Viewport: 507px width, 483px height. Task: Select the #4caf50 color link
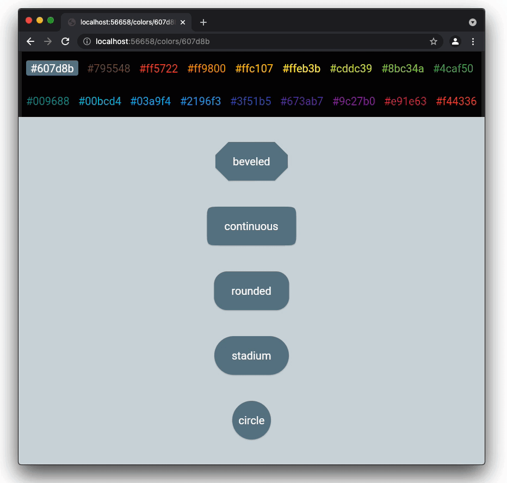[x=453, y=69]
